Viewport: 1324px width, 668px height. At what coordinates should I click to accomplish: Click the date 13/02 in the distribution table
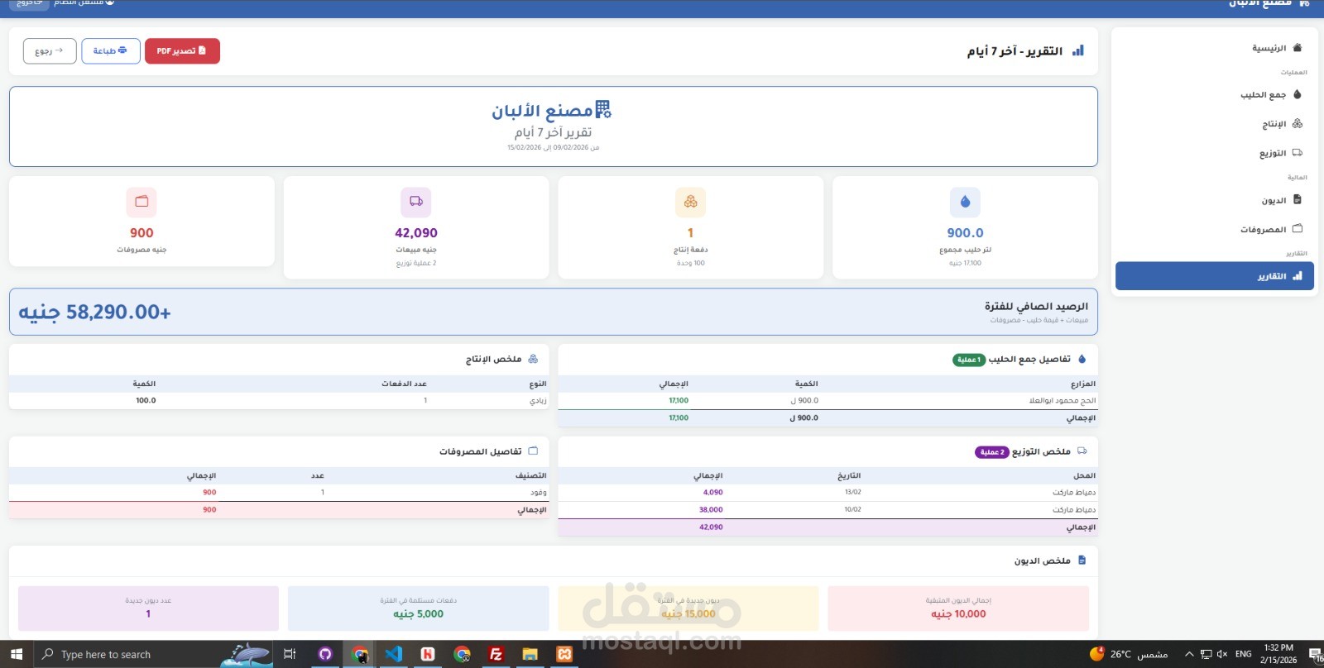pyautogui.click(x=852, y=493)
